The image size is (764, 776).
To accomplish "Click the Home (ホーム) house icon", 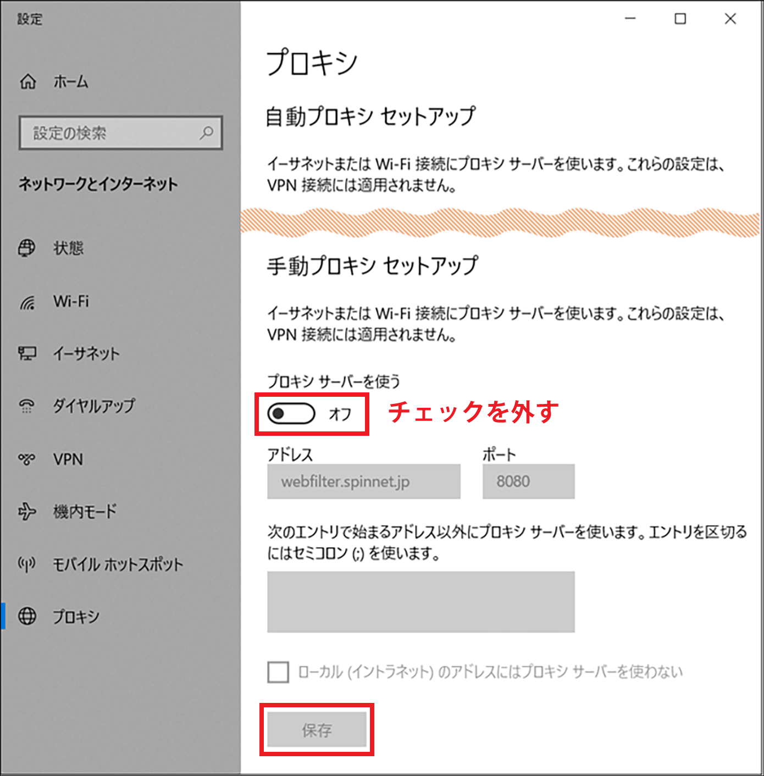I will tap(27, 82).
